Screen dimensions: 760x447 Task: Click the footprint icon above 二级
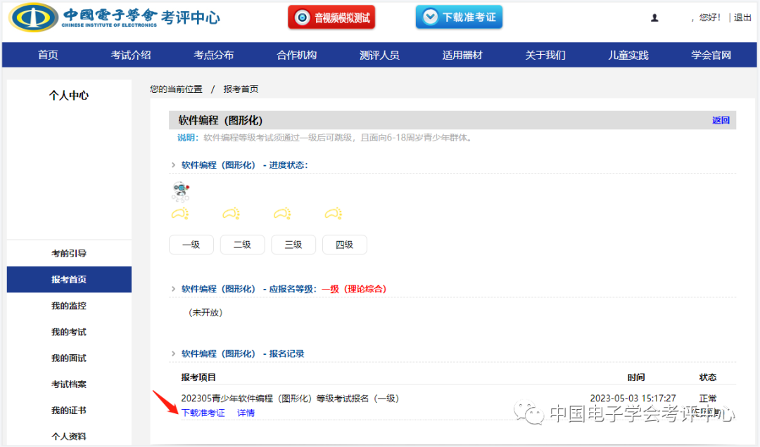tap(232, 214)
